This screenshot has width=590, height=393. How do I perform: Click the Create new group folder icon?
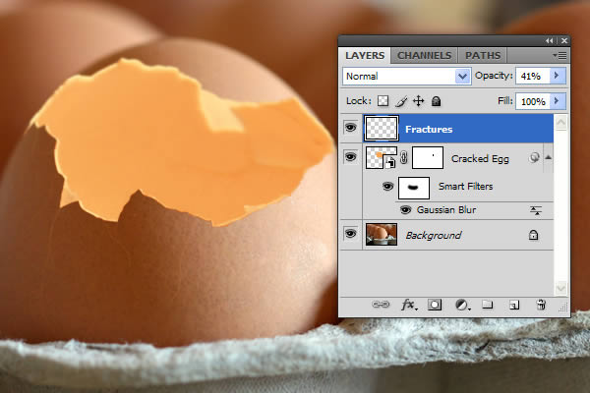tap(488, 304)
